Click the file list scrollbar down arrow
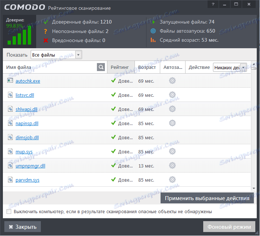260x236 pixels. pyautogui.click(x=254, y=188)
